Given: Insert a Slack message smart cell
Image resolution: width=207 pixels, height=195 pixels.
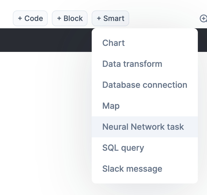Looking at the screenshot, I should click(132, 169).
